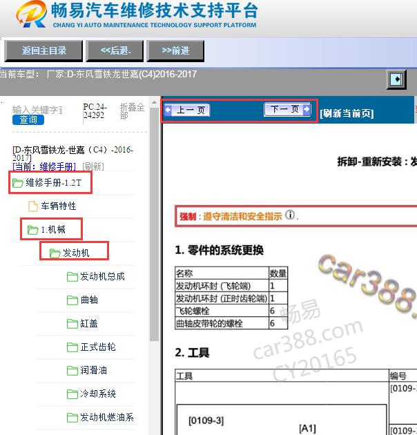417x435 pixels.
Task: Click the 畅易 platform logo icon
Action: (31, 14)
